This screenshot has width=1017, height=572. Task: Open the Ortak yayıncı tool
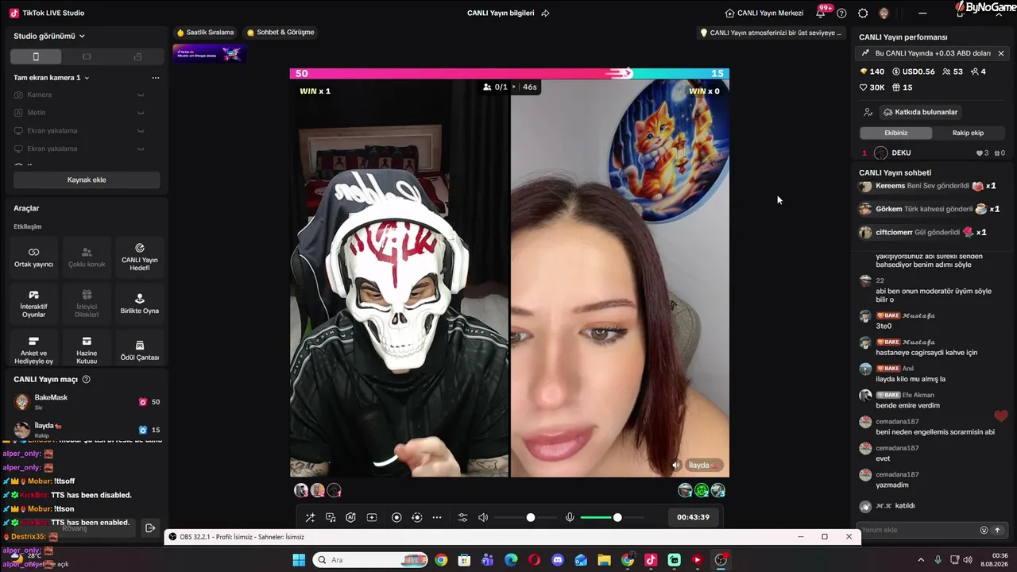tap(33, 257)
